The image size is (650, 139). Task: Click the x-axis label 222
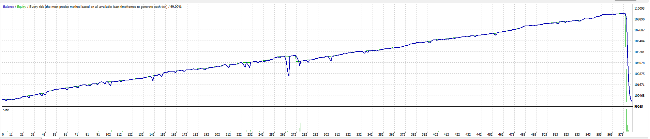coord(239,135)
